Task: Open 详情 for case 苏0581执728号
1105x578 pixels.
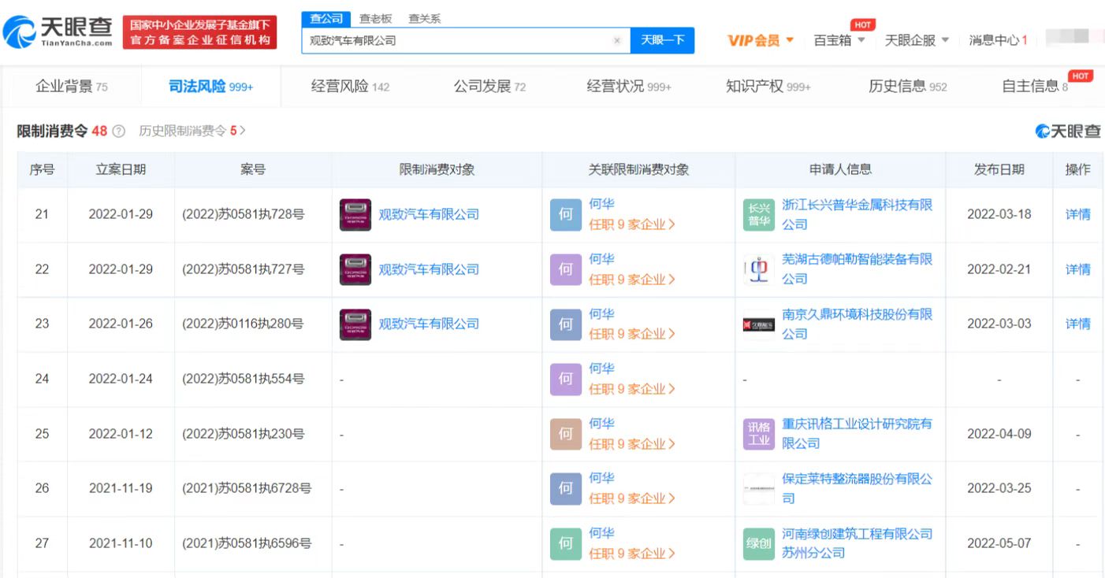Action: [1078, 214]
